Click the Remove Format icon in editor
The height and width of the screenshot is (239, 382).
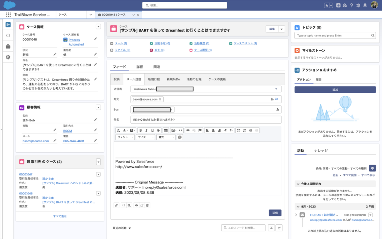(118, 130)
